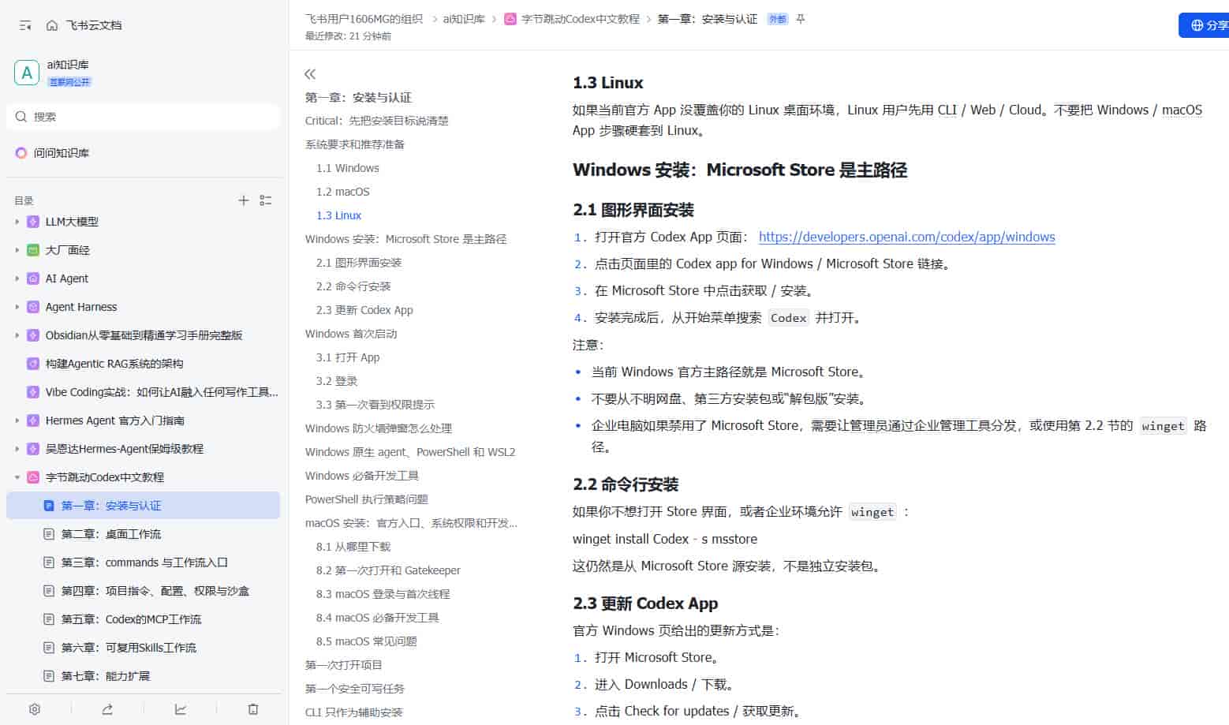1229x725 pixels.
Task: Expand the LLM大模型 tree node
Action: pos(17,222)
